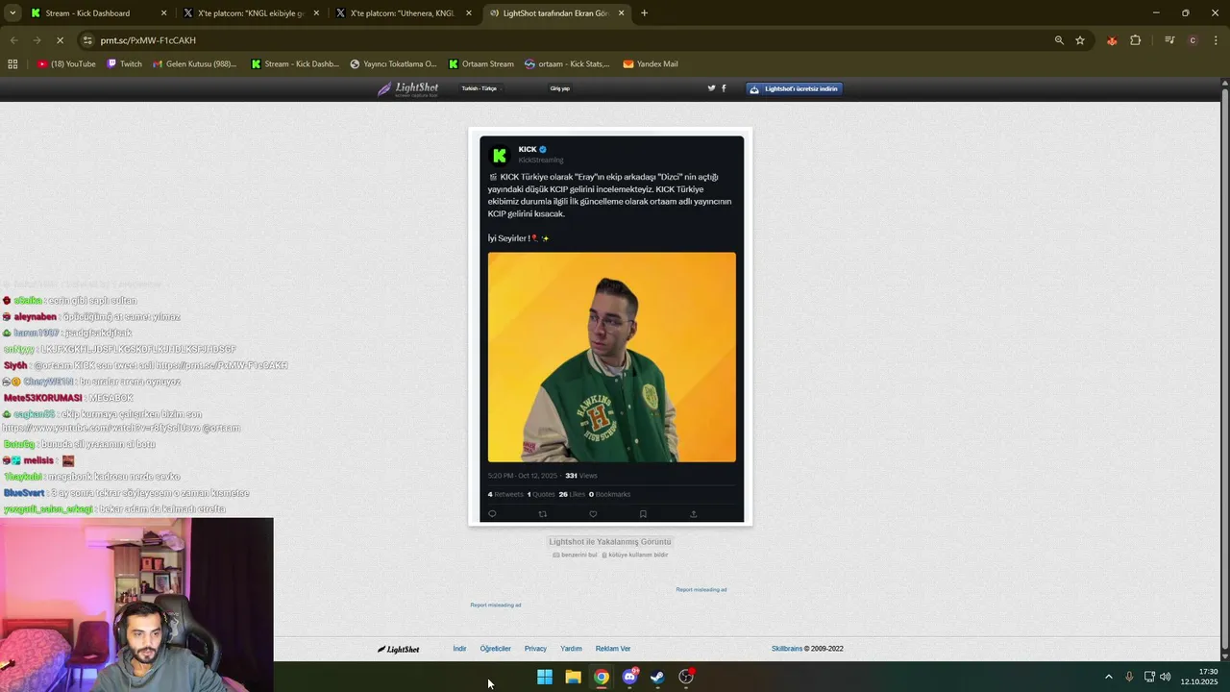
Task: Open the Gelen Kutusu bookmark
Action: [194, 64]
